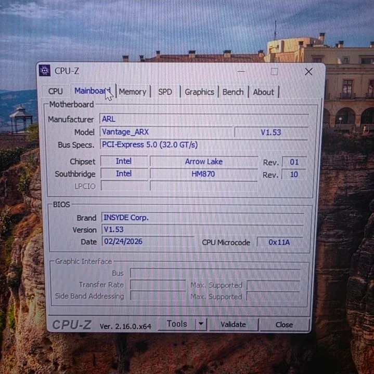Open the Graphics tab
This screenshot has height=374, width=374.
pos(199,92)
